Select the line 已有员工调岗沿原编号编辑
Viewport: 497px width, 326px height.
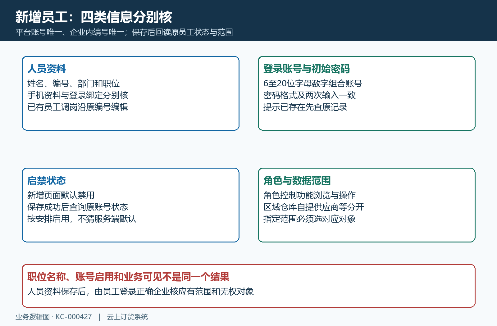pyautogui.click(x=78, y=107)
